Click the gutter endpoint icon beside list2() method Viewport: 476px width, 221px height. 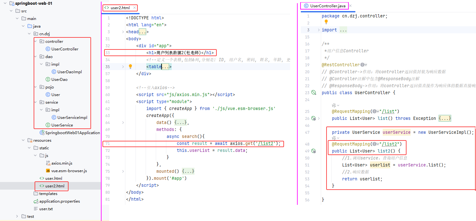click(314, 151)
